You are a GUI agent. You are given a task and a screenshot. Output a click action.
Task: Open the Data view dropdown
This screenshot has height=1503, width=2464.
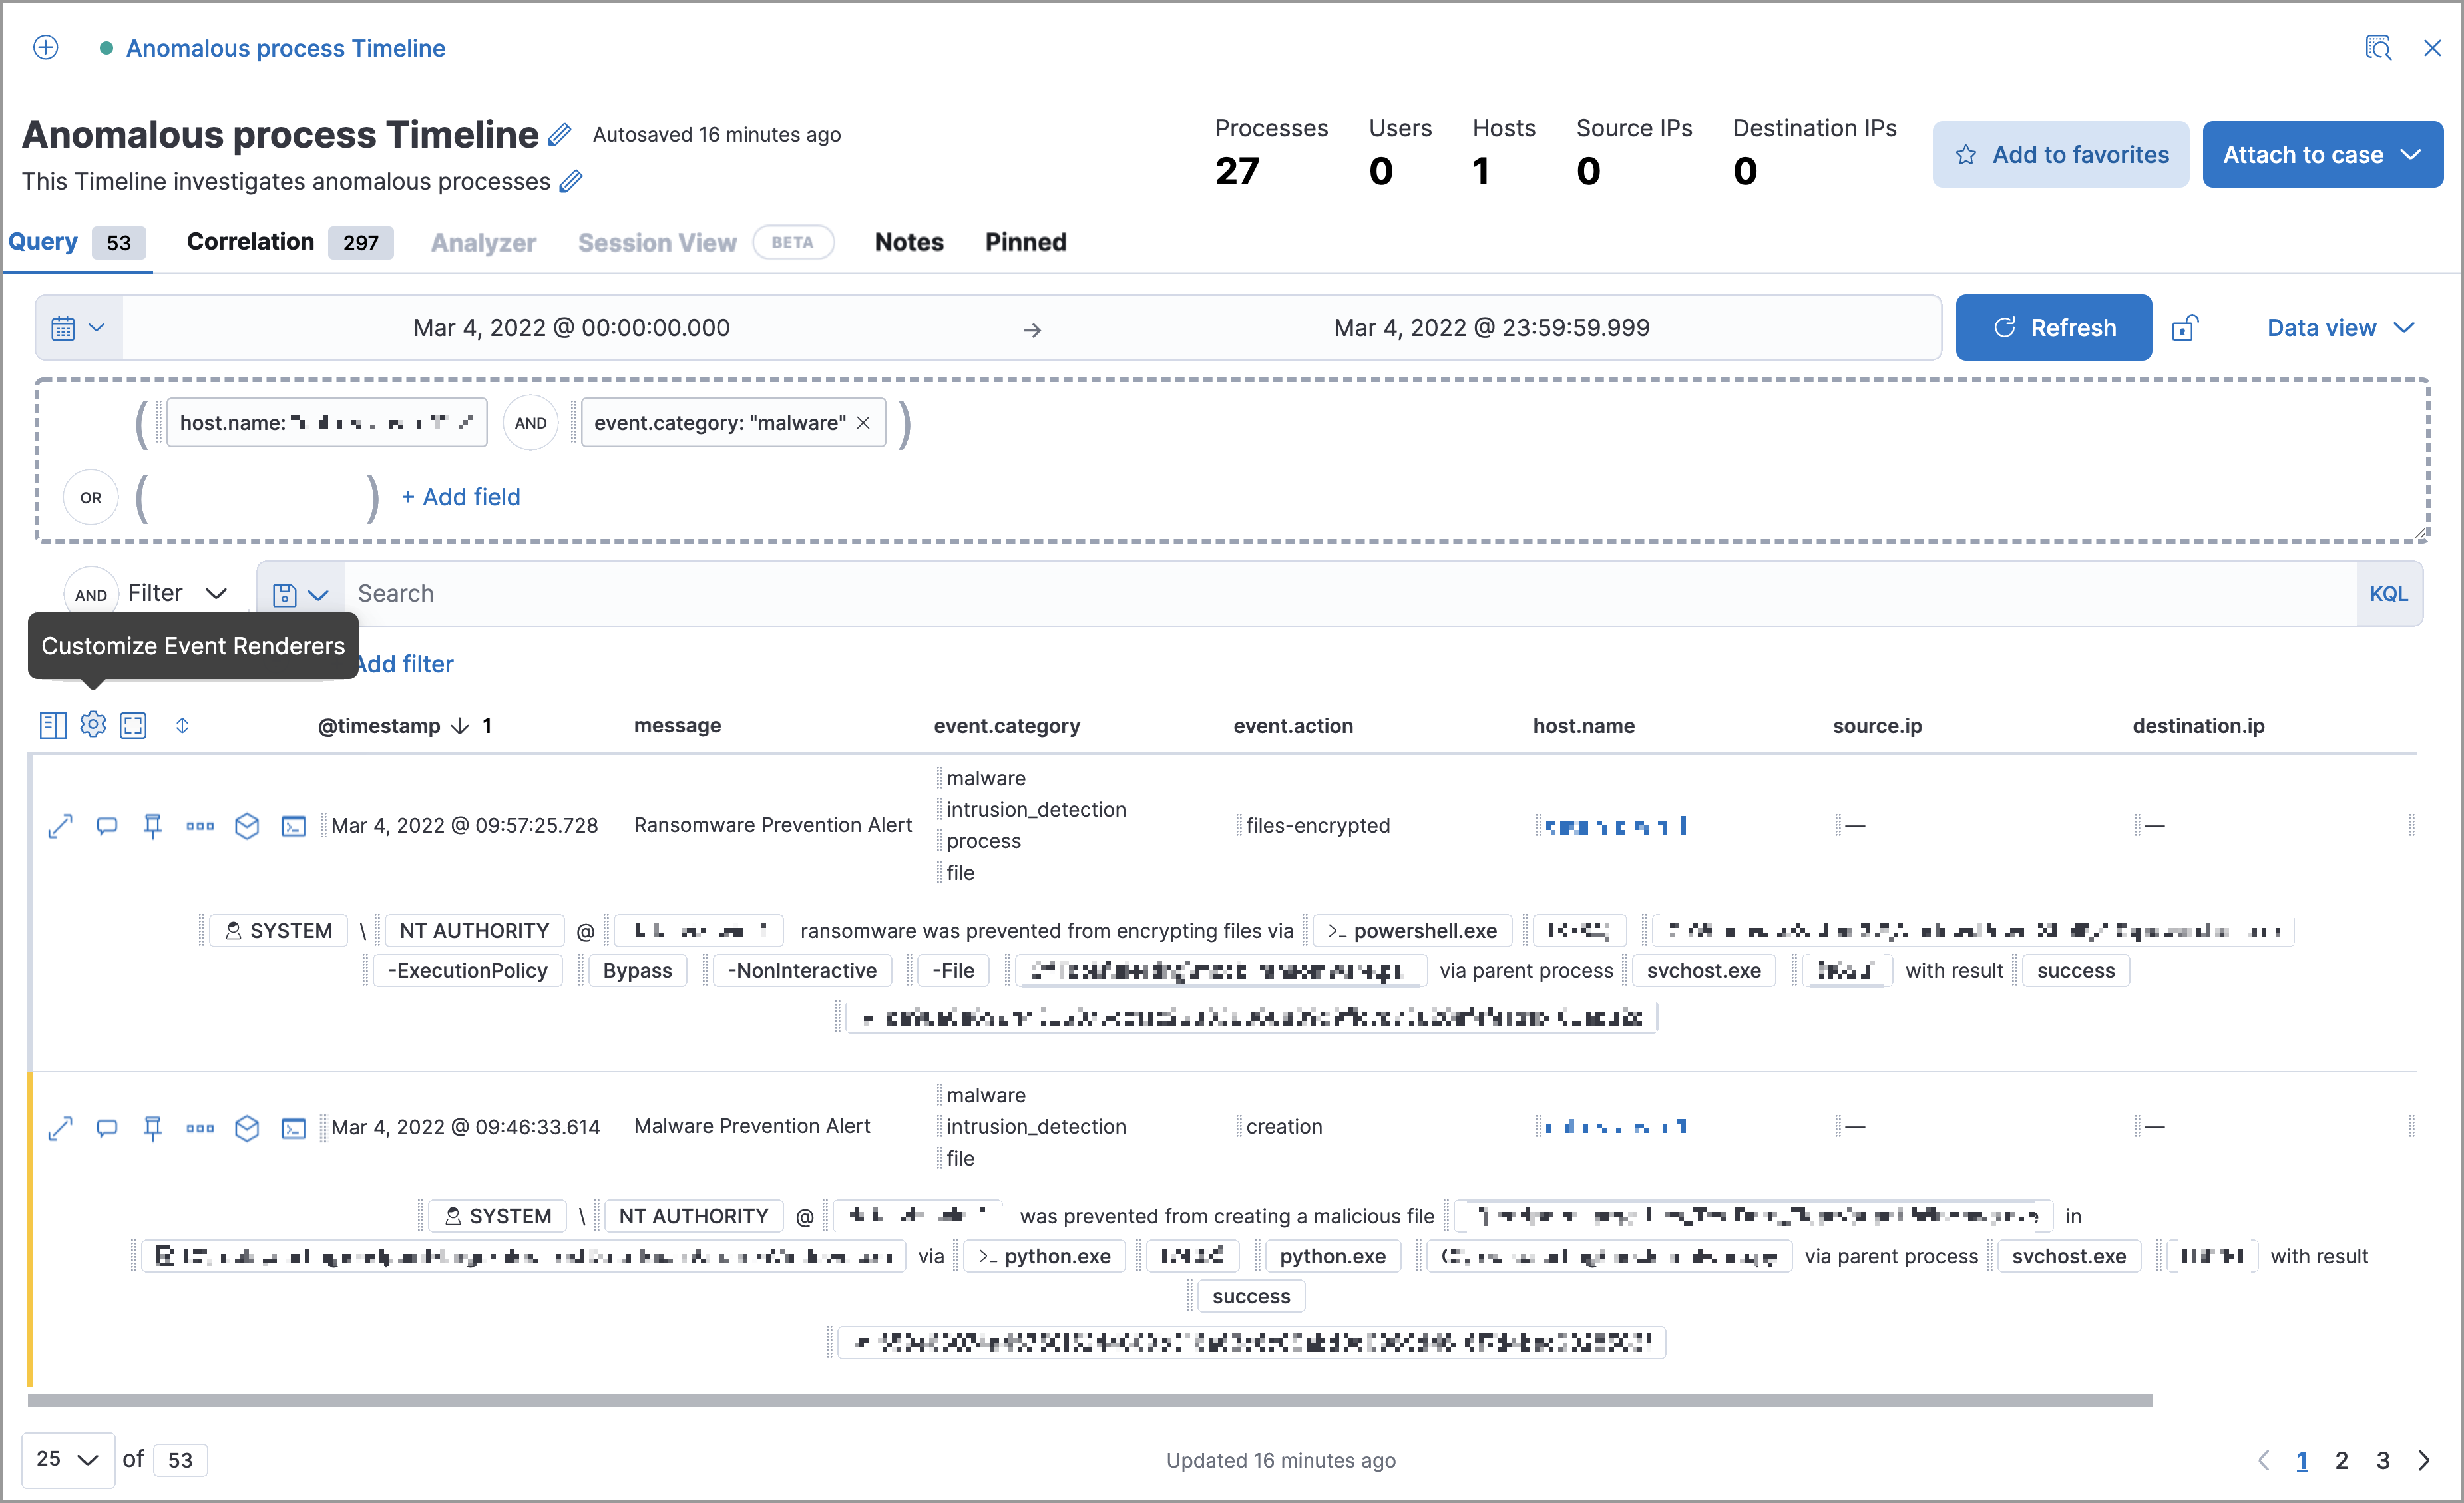point(2339,327)
